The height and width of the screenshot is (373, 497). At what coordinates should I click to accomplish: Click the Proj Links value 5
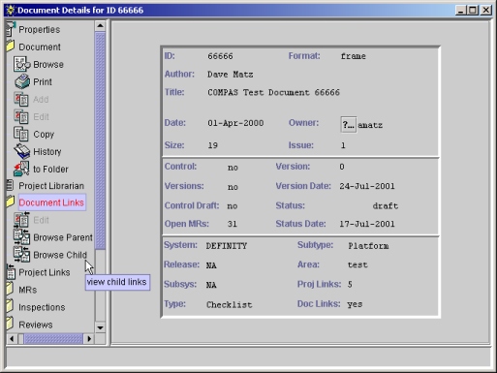[350, 285]
